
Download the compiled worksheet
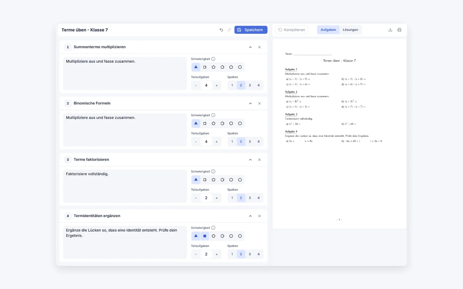click(390, 30)
